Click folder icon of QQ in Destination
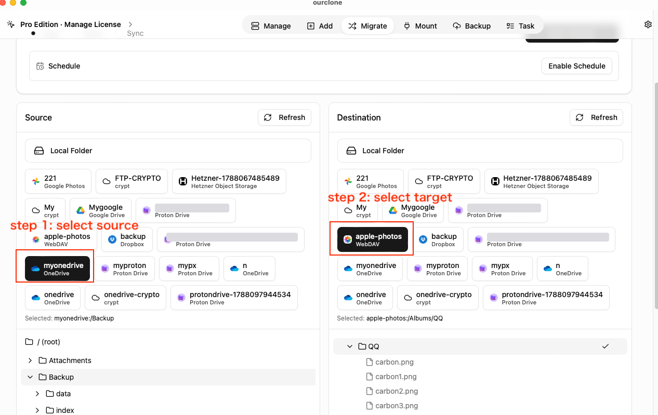Image resolution: width=658 pixels, height=415 pixels. tap(362, 346)
